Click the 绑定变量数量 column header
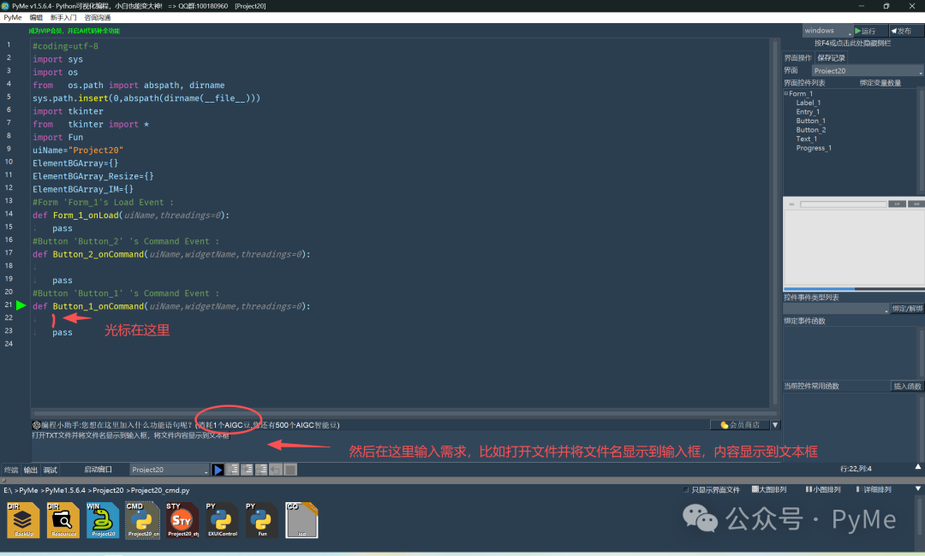This screenshot has height=556, width=925. coord(880,83)
